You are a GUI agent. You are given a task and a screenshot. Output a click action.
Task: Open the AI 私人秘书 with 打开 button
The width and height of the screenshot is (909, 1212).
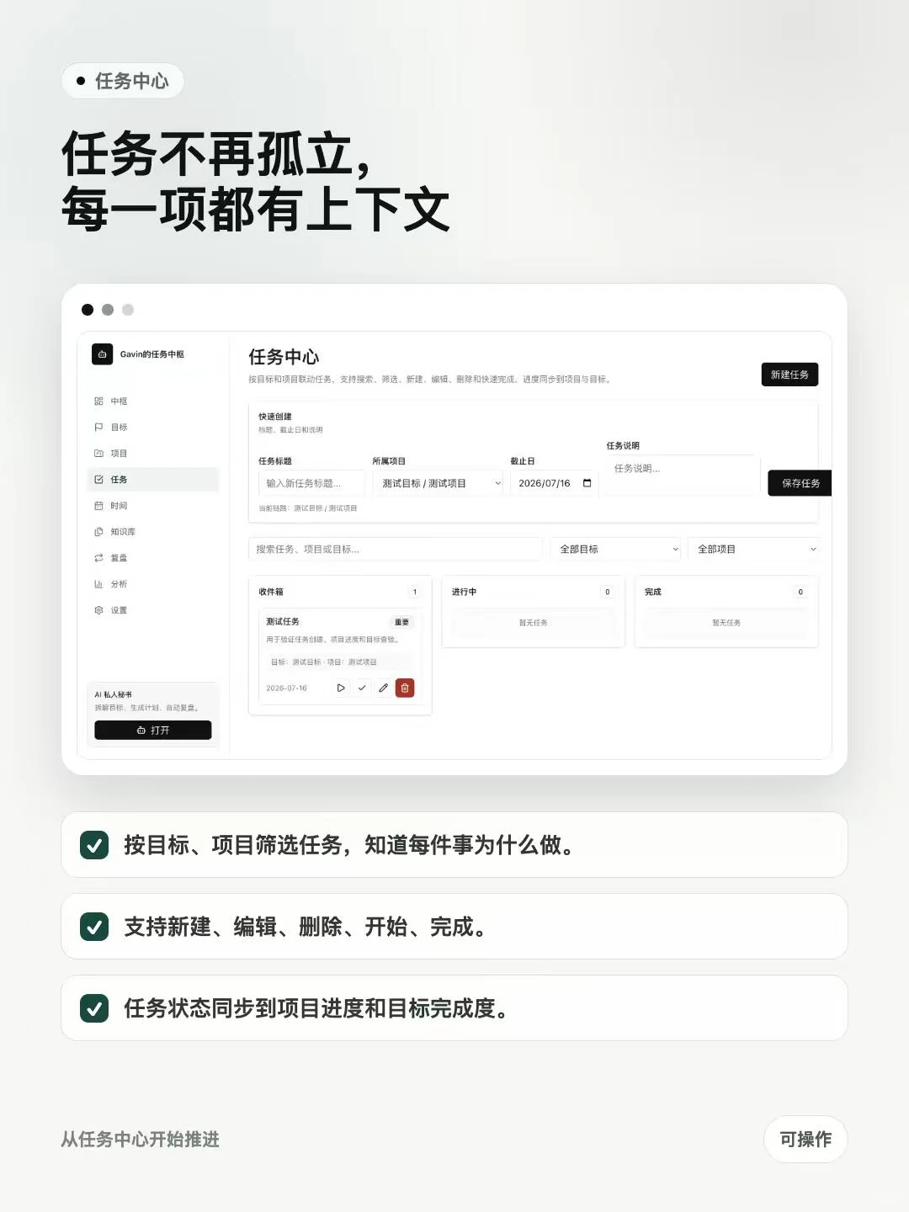click(153, 731)
